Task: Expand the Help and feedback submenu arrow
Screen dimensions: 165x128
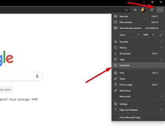Action: click(161, 110)
